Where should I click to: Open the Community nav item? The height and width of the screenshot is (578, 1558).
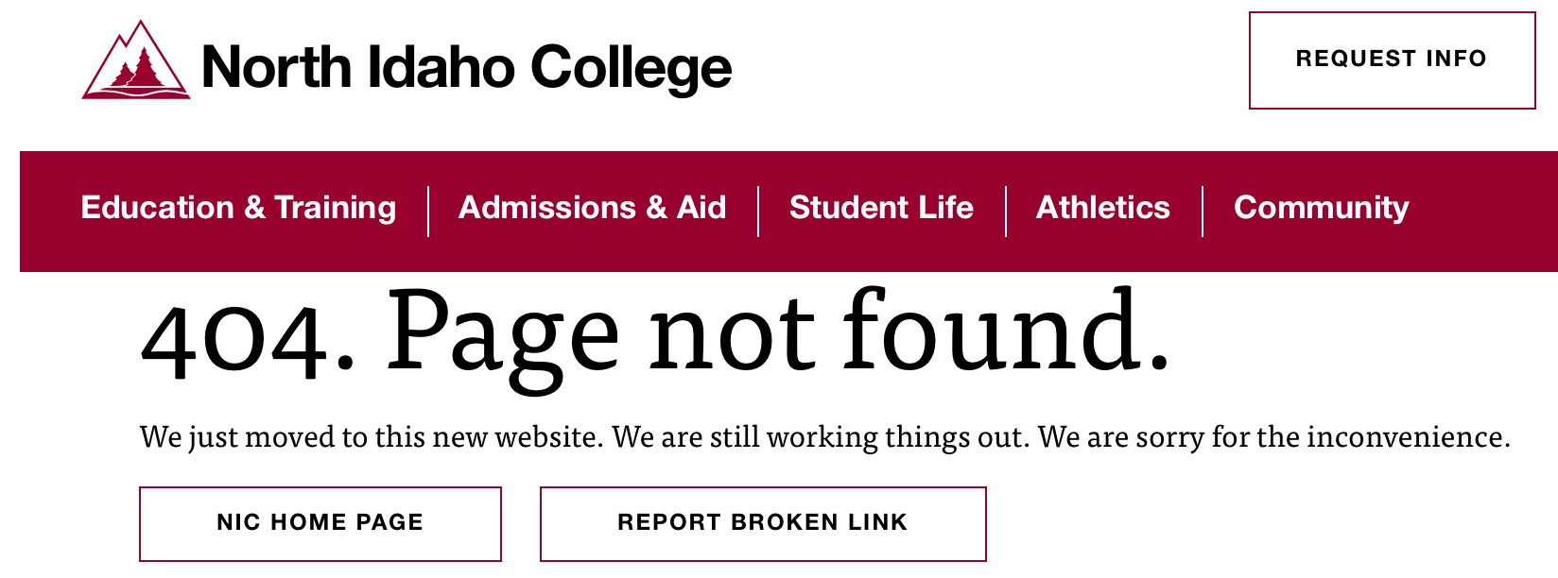(1321, 208)
